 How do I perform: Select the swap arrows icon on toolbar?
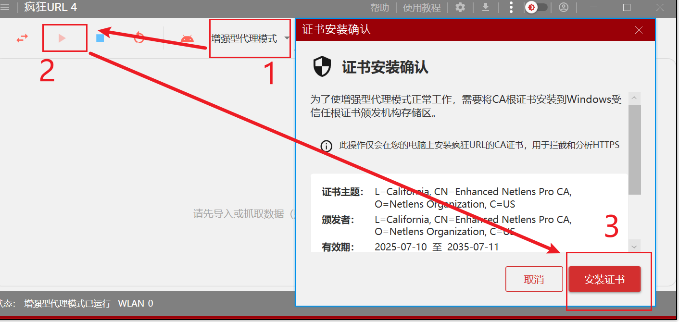[22, 37]
